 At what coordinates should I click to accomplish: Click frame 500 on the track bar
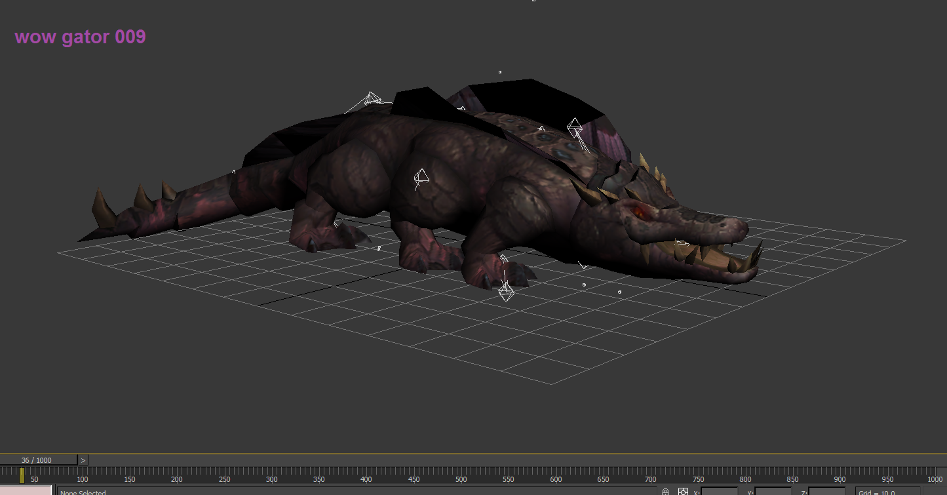click(x=461, y=479)
